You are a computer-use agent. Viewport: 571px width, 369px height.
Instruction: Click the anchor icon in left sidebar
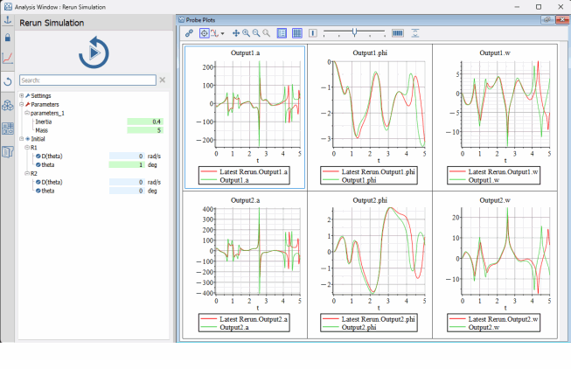point(8,18)
